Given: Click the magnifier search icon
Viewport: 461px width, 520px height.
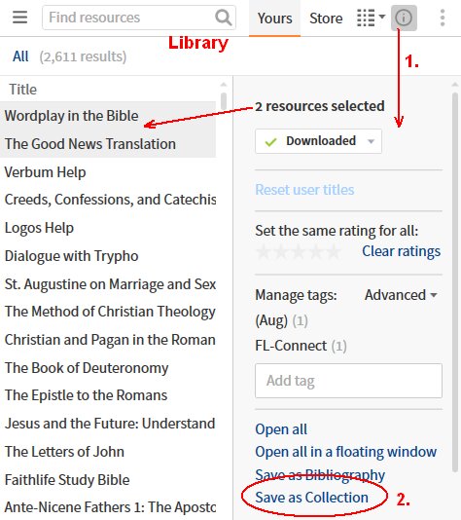Looking at the screenshot, I should (224, 18).
